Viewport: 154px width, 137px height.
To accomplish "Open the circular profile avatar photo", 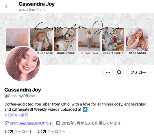I will (x=23, y=64).
